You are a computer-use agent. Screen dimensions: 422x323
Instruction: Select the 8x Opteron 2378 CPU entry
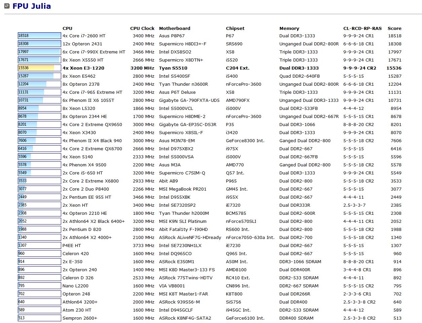(81, 84)
